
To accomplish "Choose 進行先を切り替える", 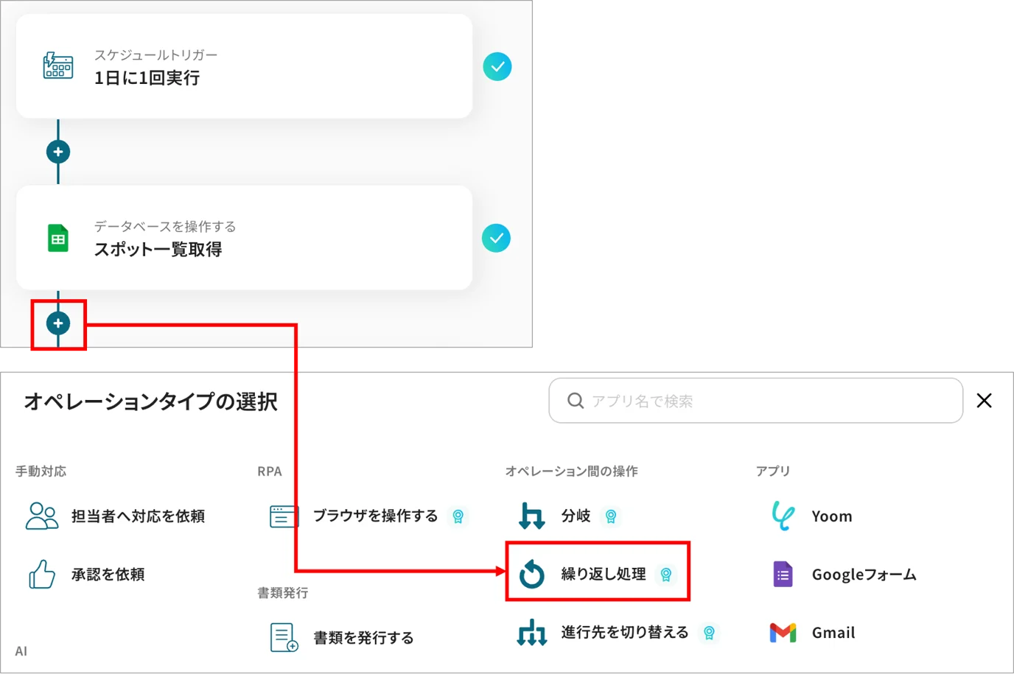I will [625, 632].
